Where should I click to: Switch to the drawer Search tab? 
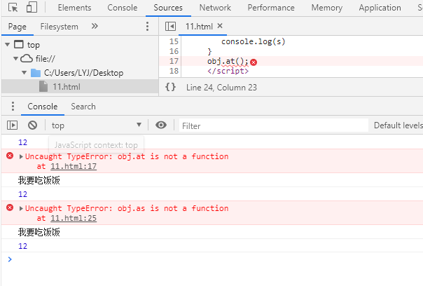[83, 107]
